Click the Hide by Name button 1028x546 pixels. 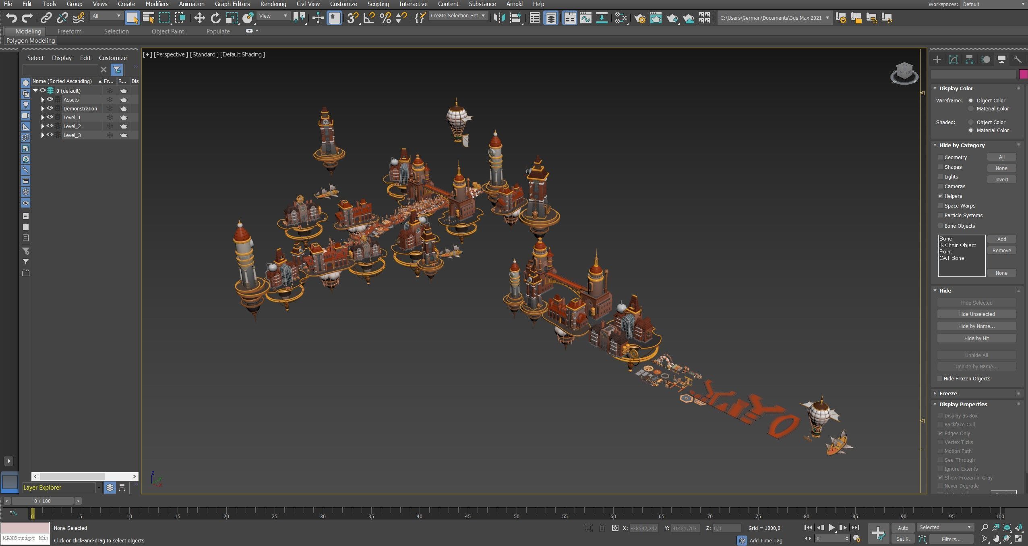[x=976, y=326]
